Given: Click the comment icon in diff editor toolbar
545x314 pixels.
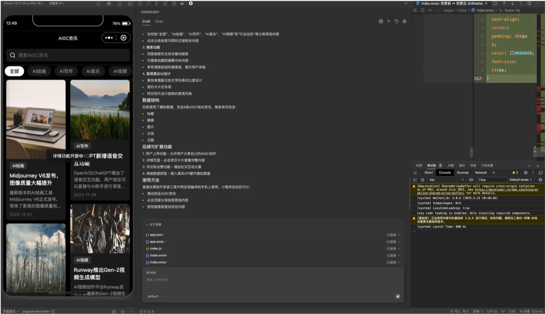Looking at the screenshot, I should click(496, 4).
